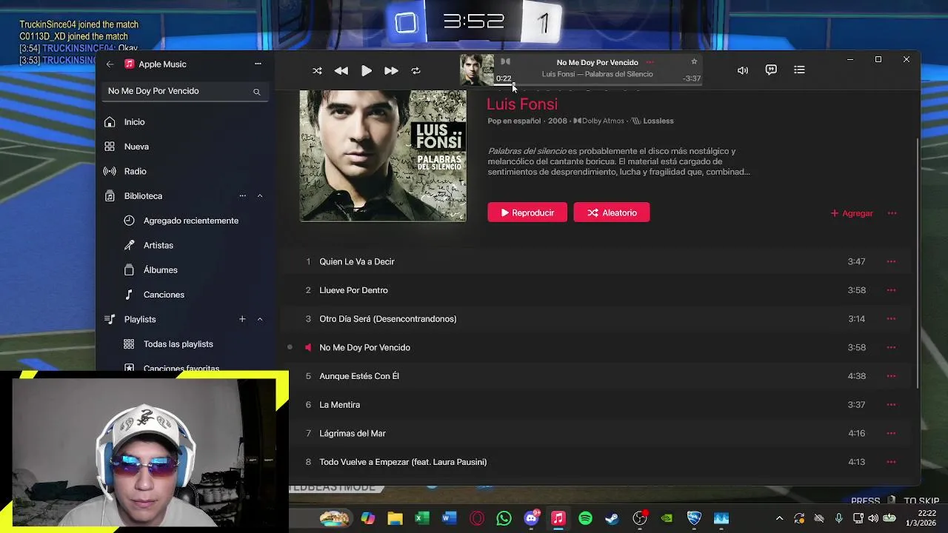This screenshot has width=948, height=533.
Task: Open options for Otro Día Será
Action: 891,319
